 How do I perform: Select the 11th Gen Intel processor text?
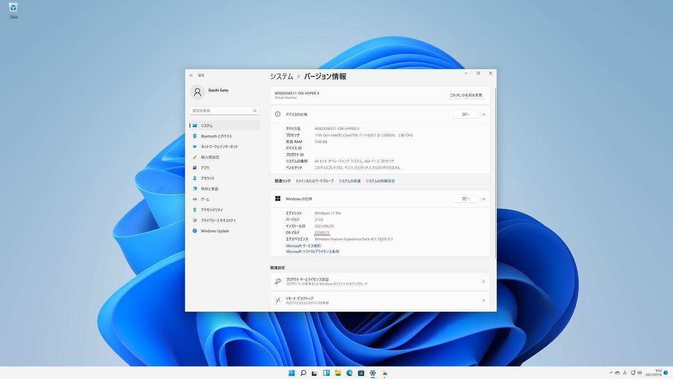363,135
